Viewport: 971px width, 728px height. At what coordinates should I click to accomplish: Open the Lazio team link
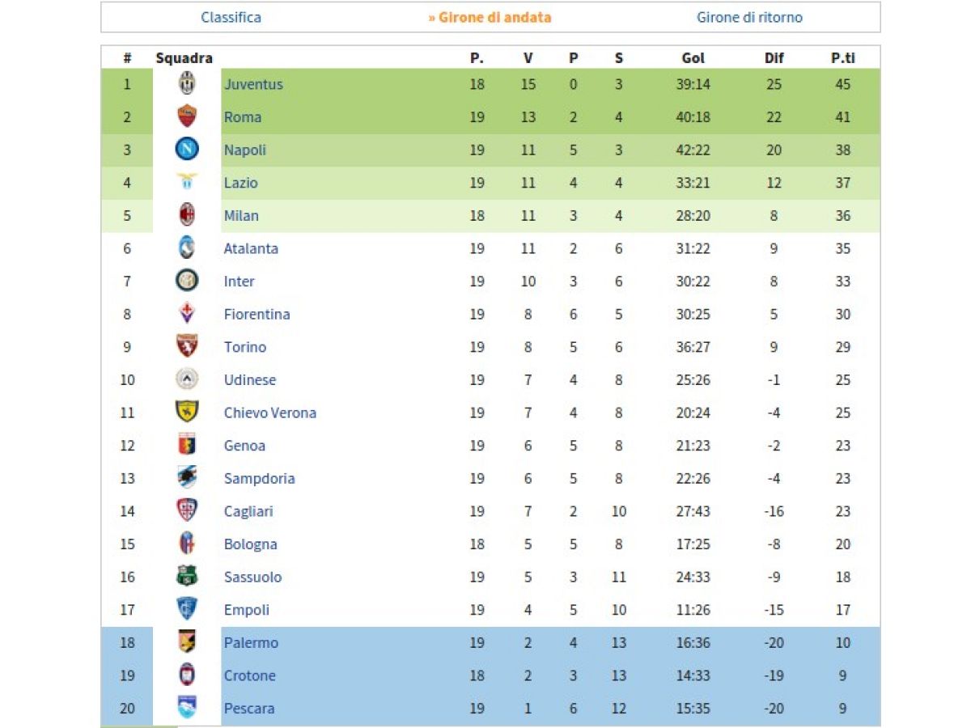(x=240, y=183)
